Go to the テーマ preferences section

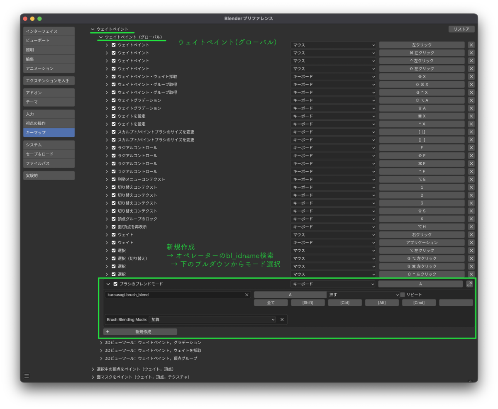49,102
